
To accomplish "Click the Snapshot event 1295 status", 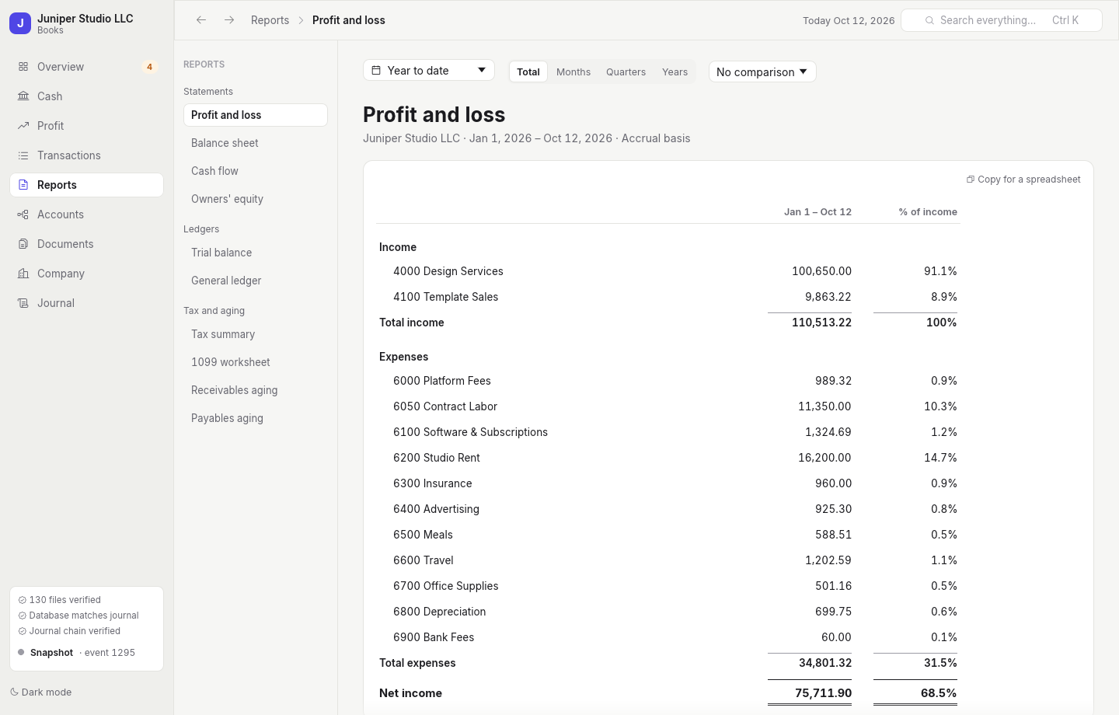I will (x=77, y=653).
